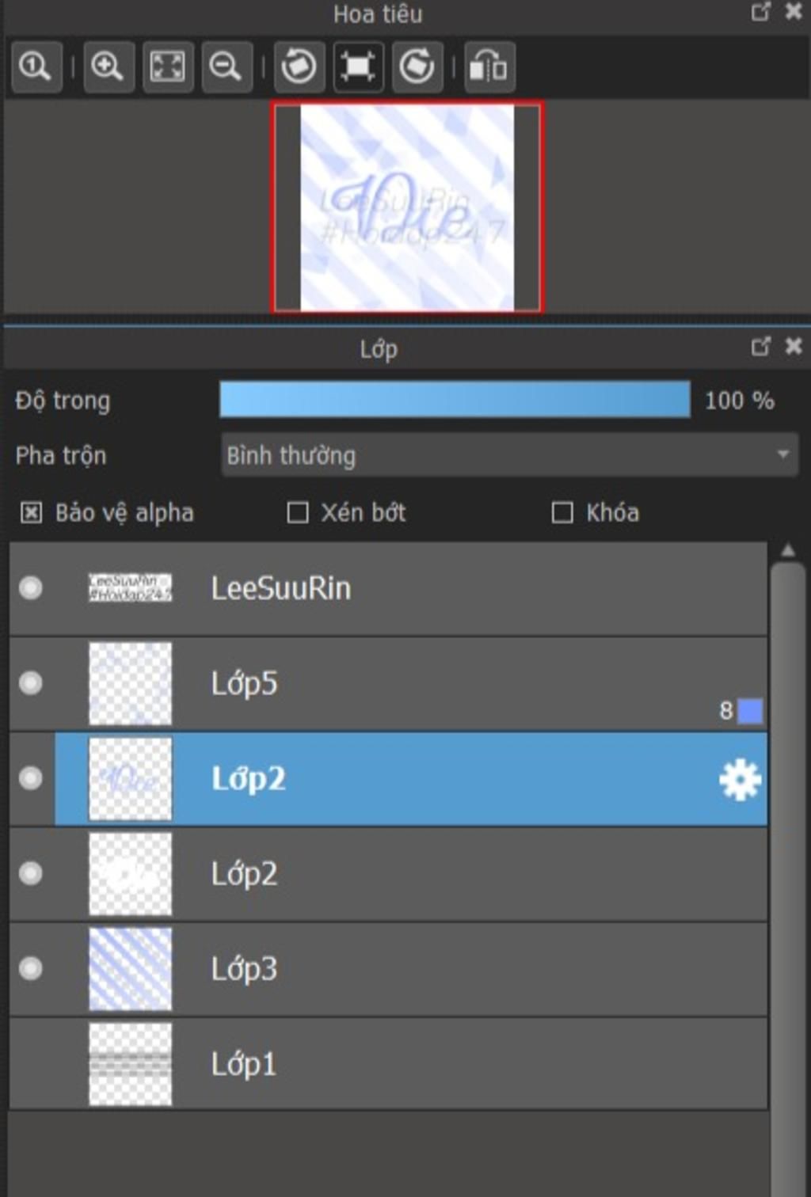Reset the canvas rotation in the navigator
The width and height of the screenshot is (811, 1197).
358,66
